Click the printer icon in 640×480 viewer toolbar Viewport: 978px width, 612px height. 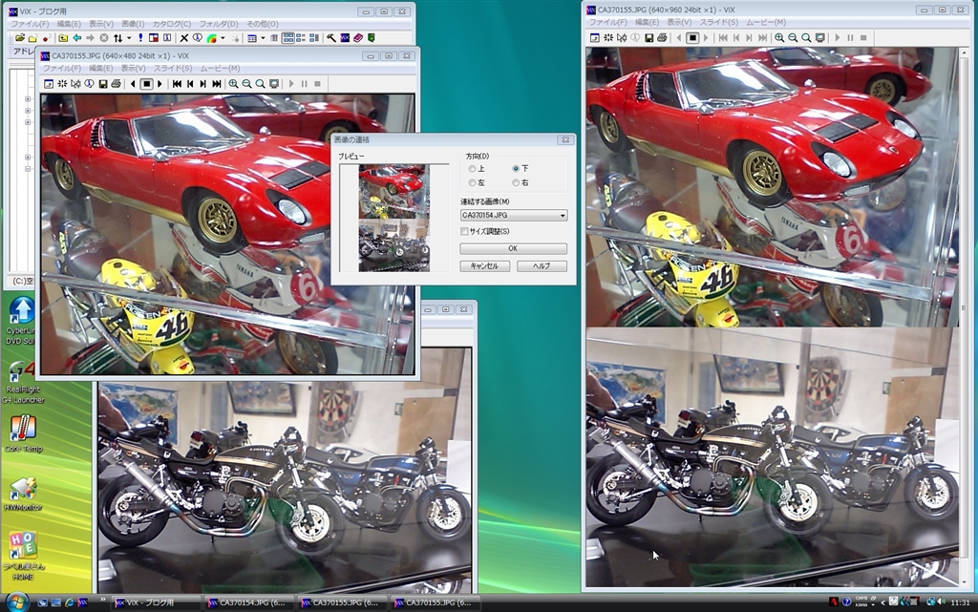point(116,83)
